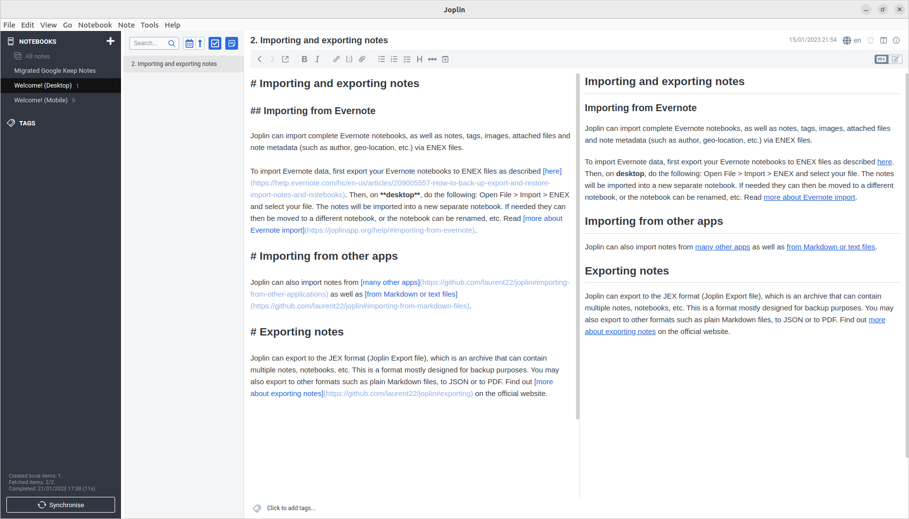Click the NOTEBOOKS section header
The height and width of the screenshot is (519, 909).
(37, 42)
